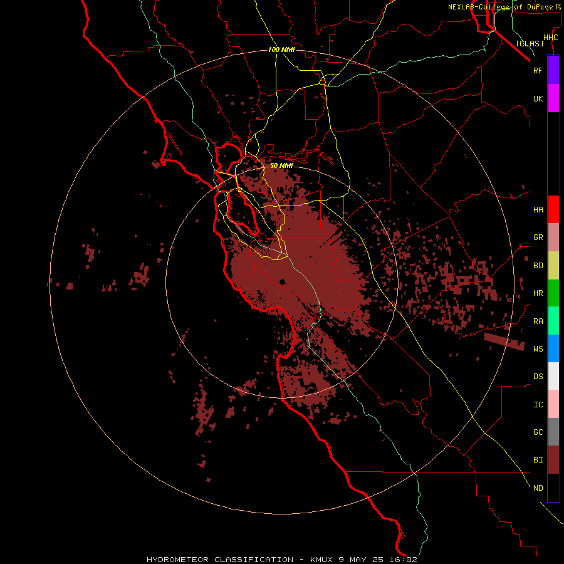Click the magenta UK color swatch

553,98
